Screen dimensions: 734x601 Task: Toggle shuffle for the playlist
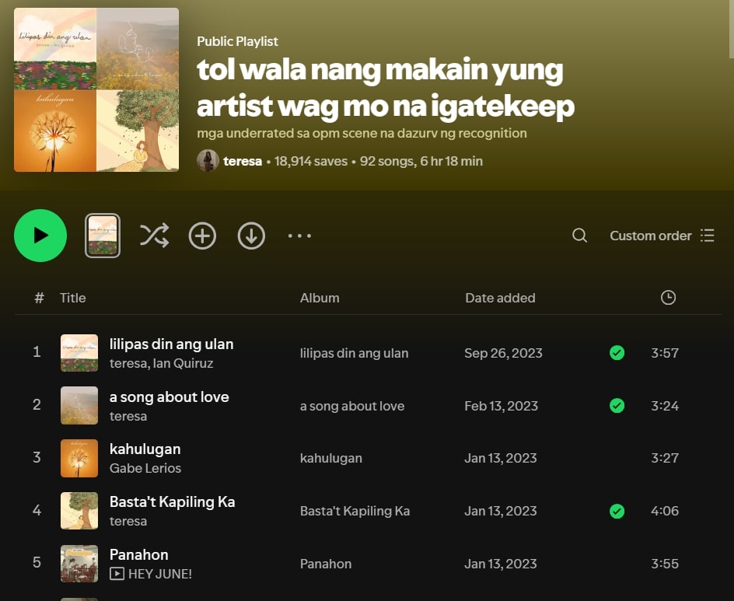[x=154, y=236]
